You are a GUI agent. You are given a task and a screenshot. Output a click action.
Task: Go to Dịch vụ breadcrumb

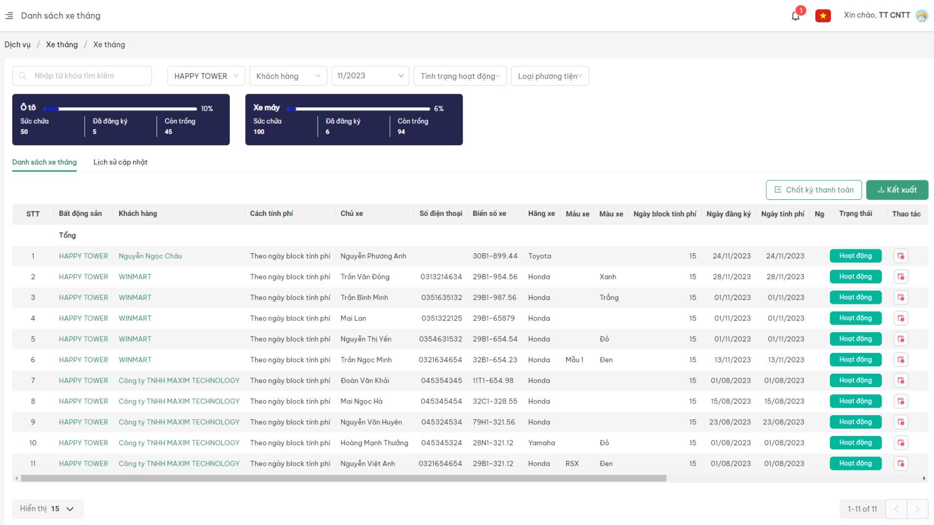pyautogui.click(x=18, y=45)
